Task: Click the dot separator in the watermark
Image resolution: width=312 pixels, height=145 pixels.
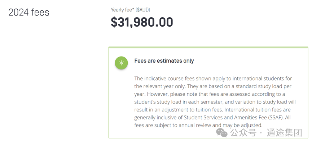Action: (x=261, y=133)
